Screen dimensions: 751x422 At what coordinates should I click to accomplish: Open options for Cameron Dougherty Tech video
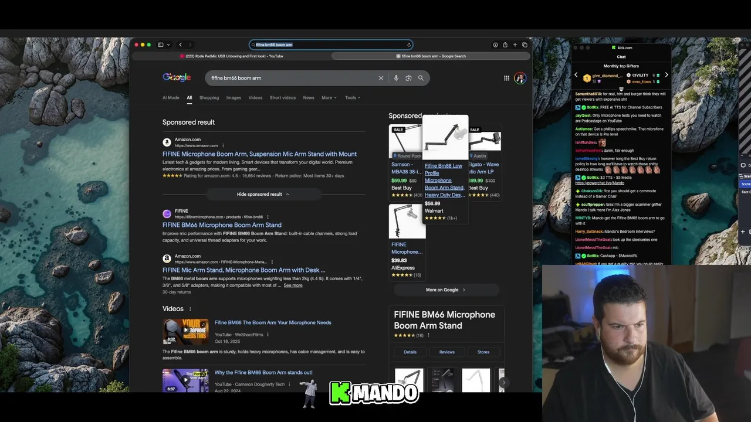289,384
